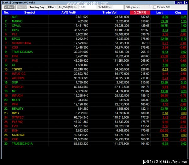This screenshot has height=165, width=189.
Task: Click MAKRO last price 33.50
Action: (x=164, y=21)
